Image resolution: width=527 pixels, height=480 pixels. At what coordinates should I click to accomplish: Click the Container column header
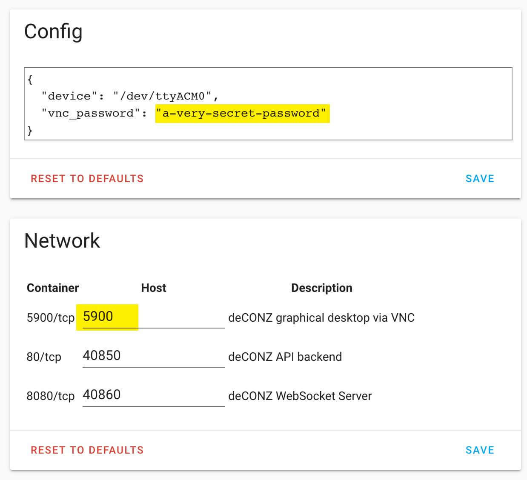pos(53,288)
